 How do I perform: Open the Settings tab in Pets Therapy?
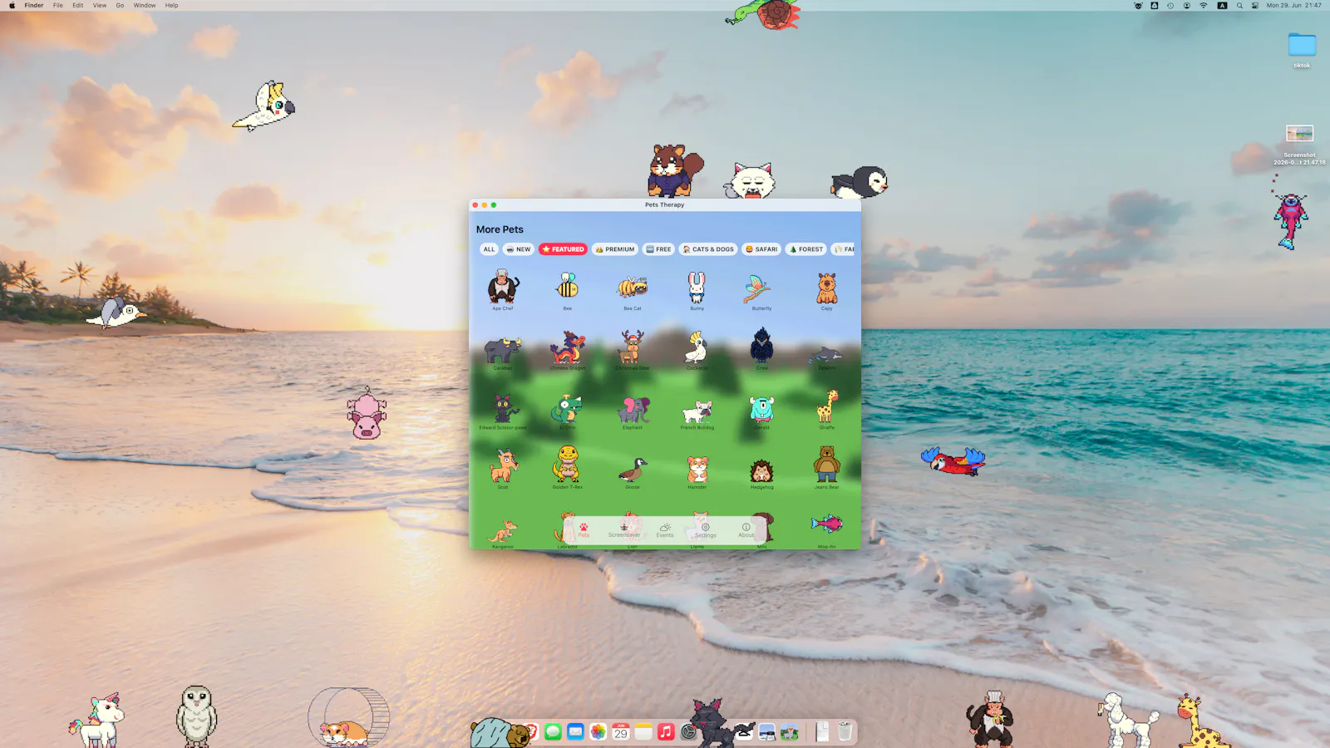[706, 530]
